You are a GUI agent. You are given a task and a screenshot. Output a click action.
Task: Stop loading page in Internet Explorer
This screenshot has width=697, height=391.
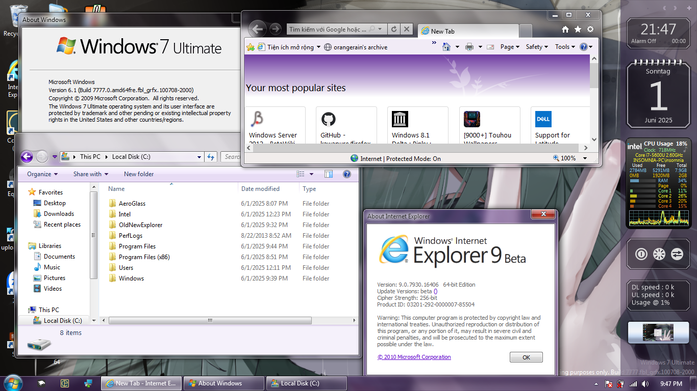pyautogui.click(x=406, y=29)
